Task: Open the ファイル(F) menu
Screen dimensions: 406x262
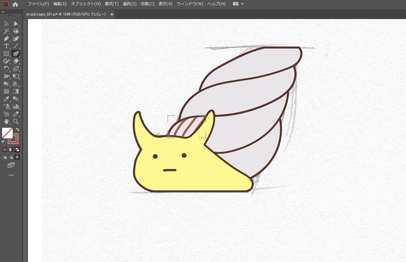Action: 39,4
